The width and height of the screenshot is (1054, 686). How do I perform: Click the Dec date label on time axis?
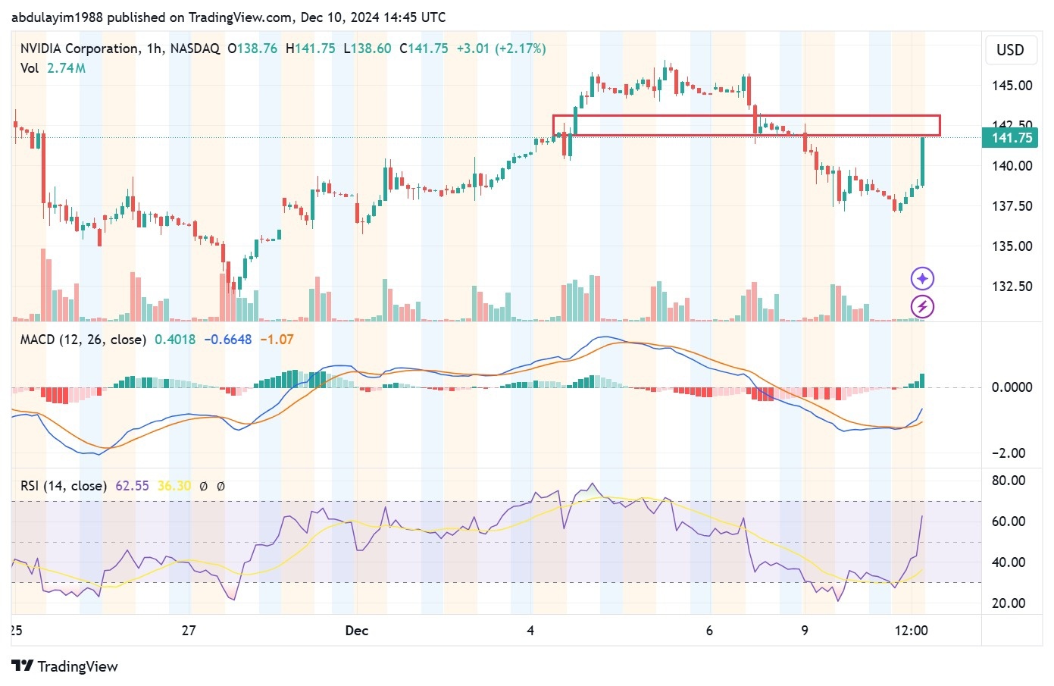tap(356, 631)
